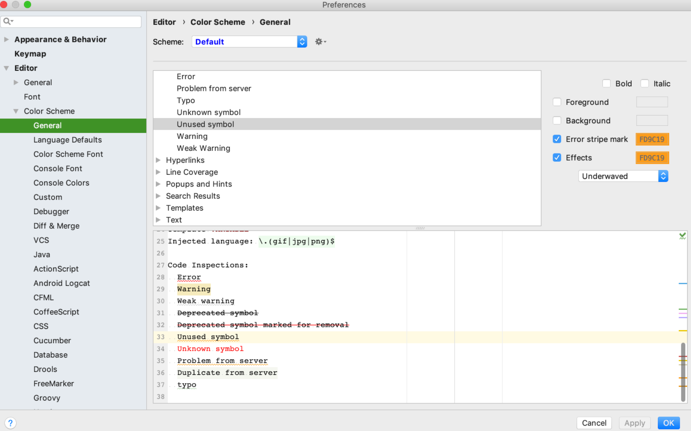
Task: Enable the Bold checkbox
Action: click(606, 83)
